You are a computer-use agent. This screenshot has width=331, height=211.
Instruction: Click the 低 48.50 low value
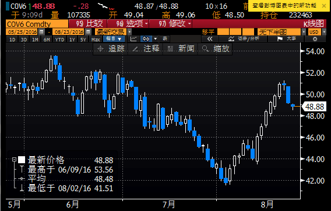click(x=234, y=15)
